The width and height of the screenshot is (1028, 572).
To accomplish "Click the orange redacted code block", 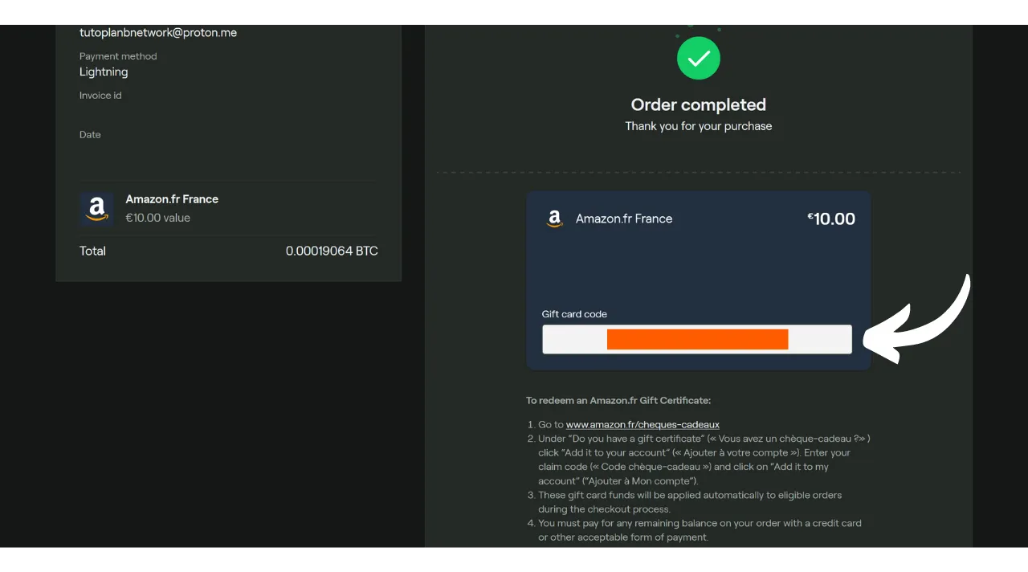I will pos(697,340).
